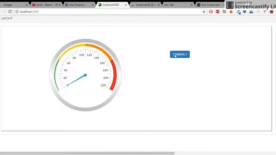The width and height of the screenshot is (276, 155).
Task: Open the Adblock Plus extension icon
Action: (x=217, y=12)
